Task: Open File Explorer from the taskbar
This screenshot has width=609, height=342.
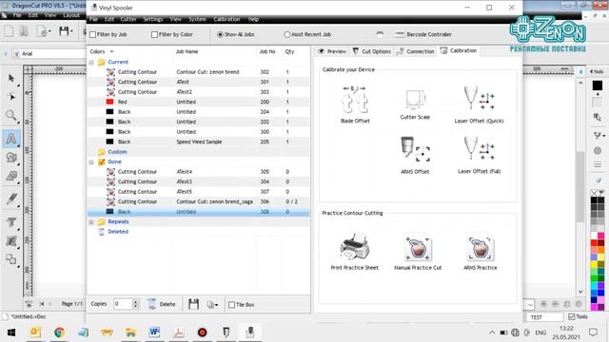Action: (130, 332)
